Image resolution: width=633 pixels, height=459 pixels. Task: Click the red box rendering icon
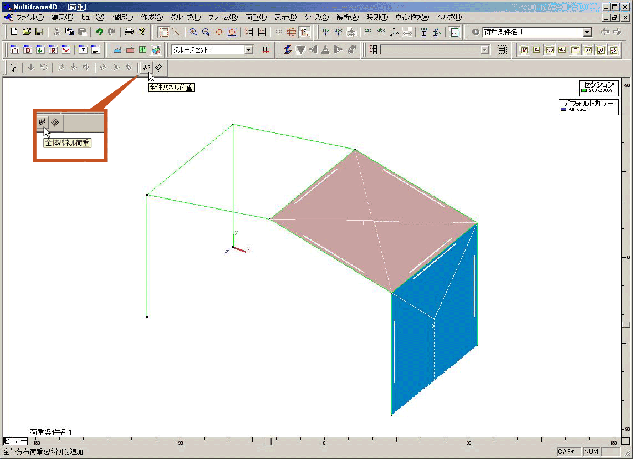130,50
